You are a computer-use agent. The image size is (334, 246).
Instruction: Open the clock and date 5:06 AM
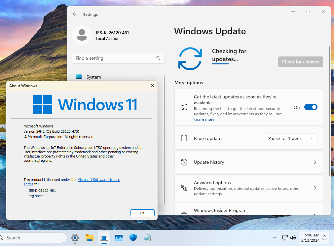[x=310, y=238]
